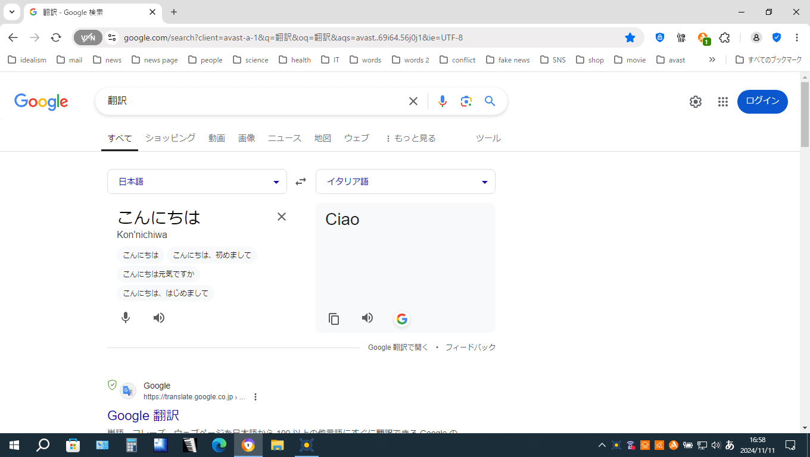Open the conflict bookmark folder
The image size is (810, 457).
[457, 60]
